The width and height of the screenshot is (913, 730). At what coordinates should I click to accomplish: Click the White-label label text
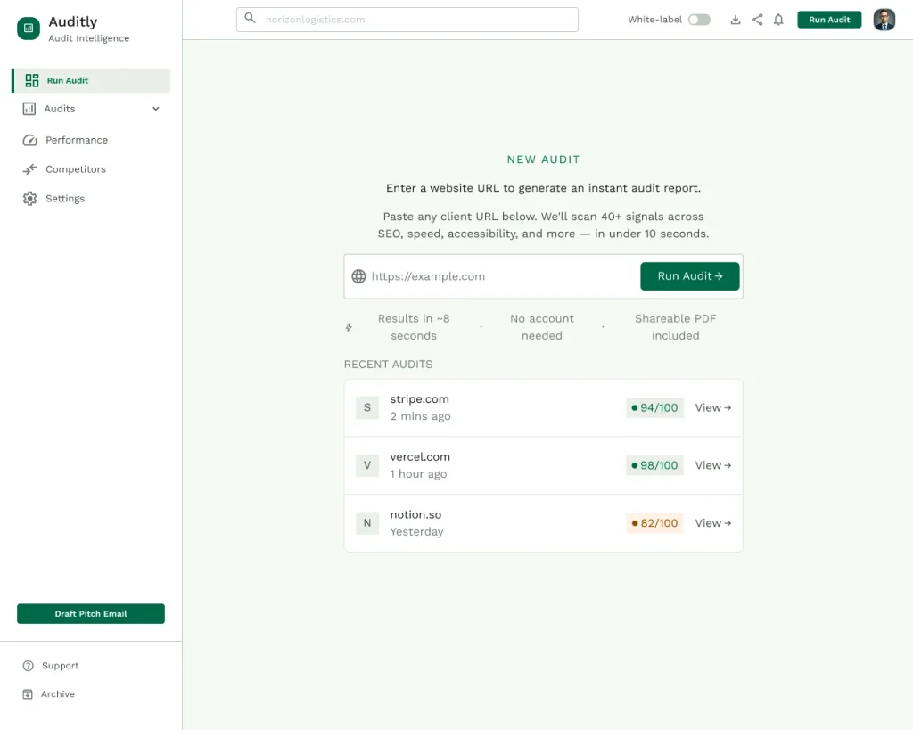coord(654,20)
